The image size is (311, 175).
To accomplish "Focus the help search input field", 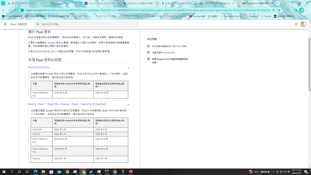I will click(x=89, y=24).
